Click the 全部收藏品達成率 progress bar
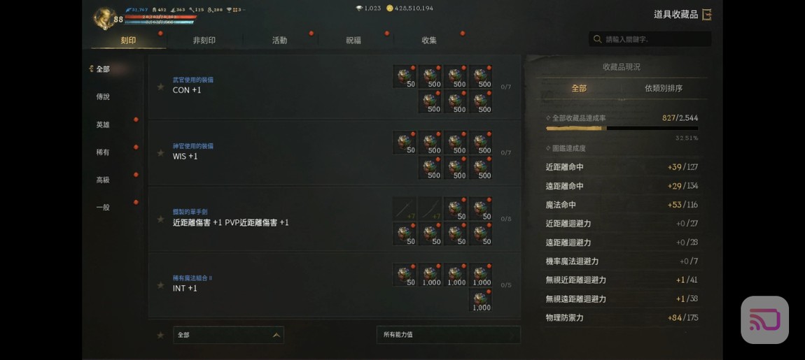This screenshot has width=805, height=360. [622, 128]
